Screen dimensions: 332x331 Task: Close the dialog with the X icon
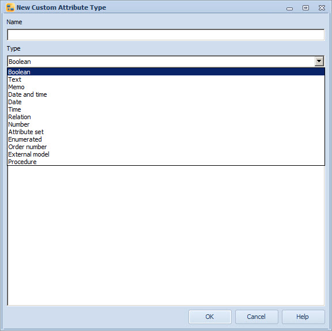322,8
